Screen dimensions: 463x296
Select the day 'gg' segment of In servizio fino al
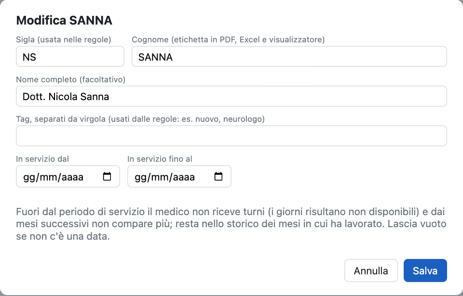(x=140, y=177)
